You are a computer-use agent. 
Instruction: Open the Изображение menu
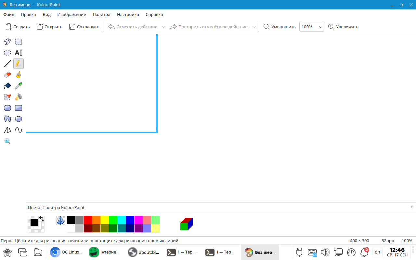coord(71,15)
